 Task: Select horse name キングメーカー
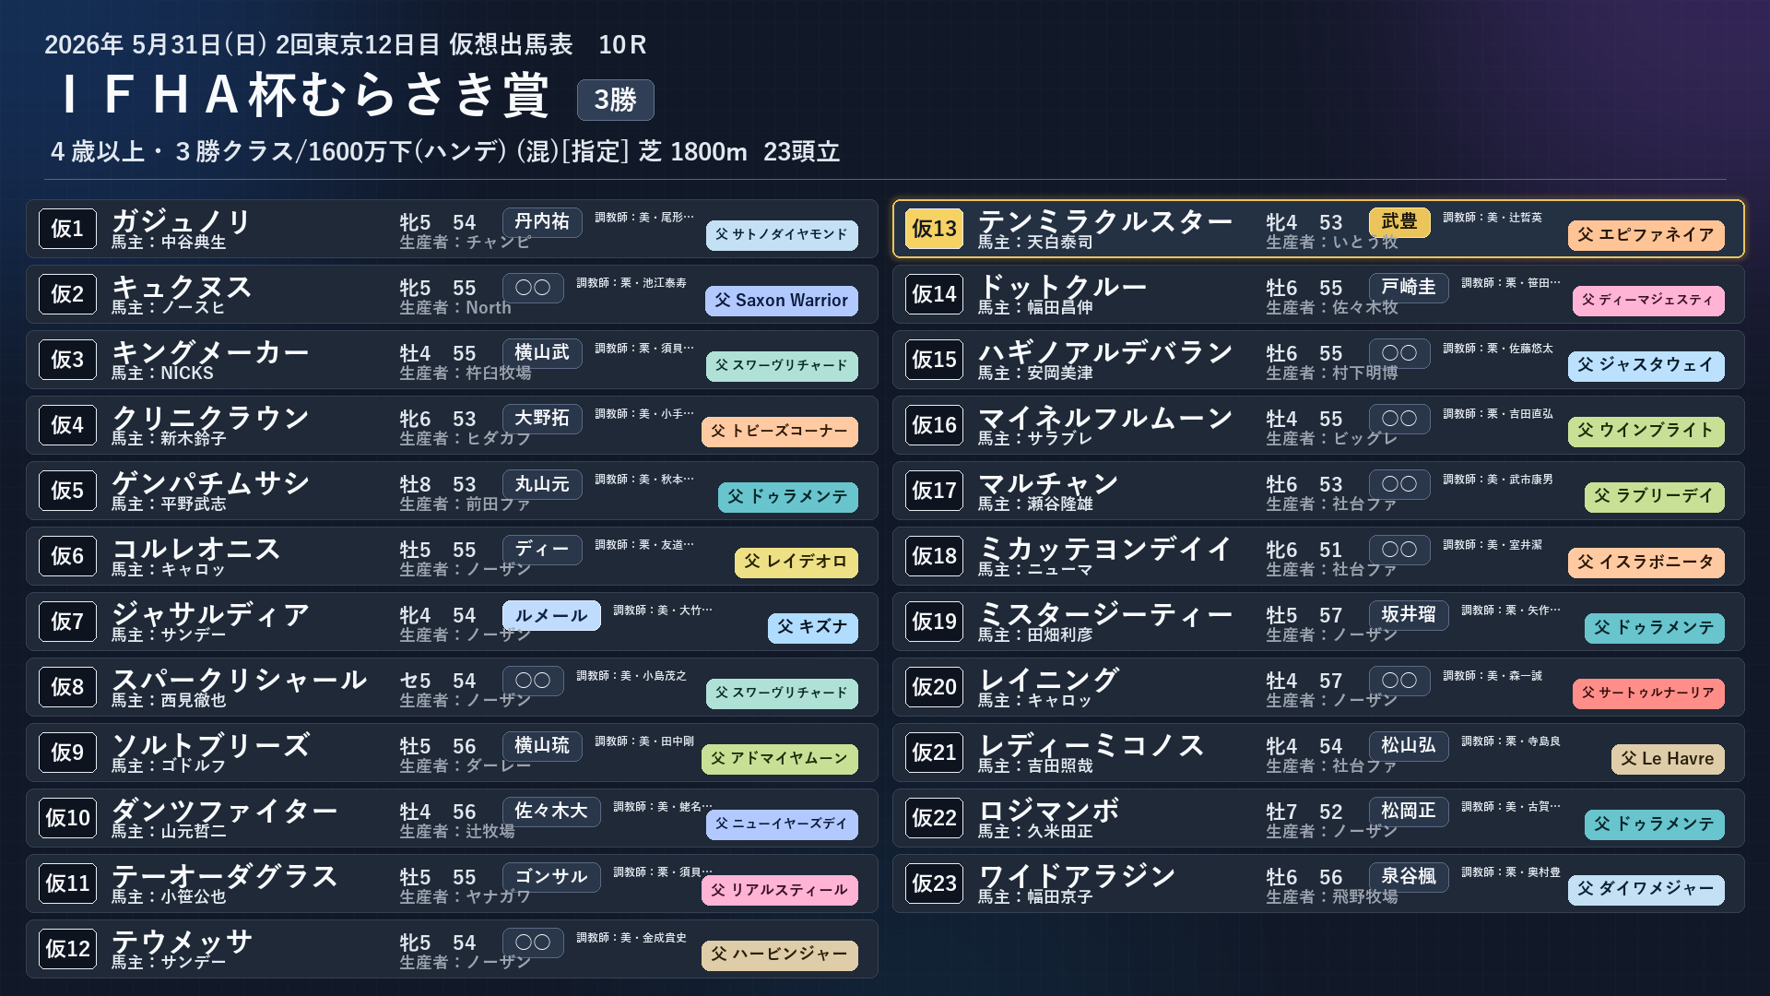(210, 352)
